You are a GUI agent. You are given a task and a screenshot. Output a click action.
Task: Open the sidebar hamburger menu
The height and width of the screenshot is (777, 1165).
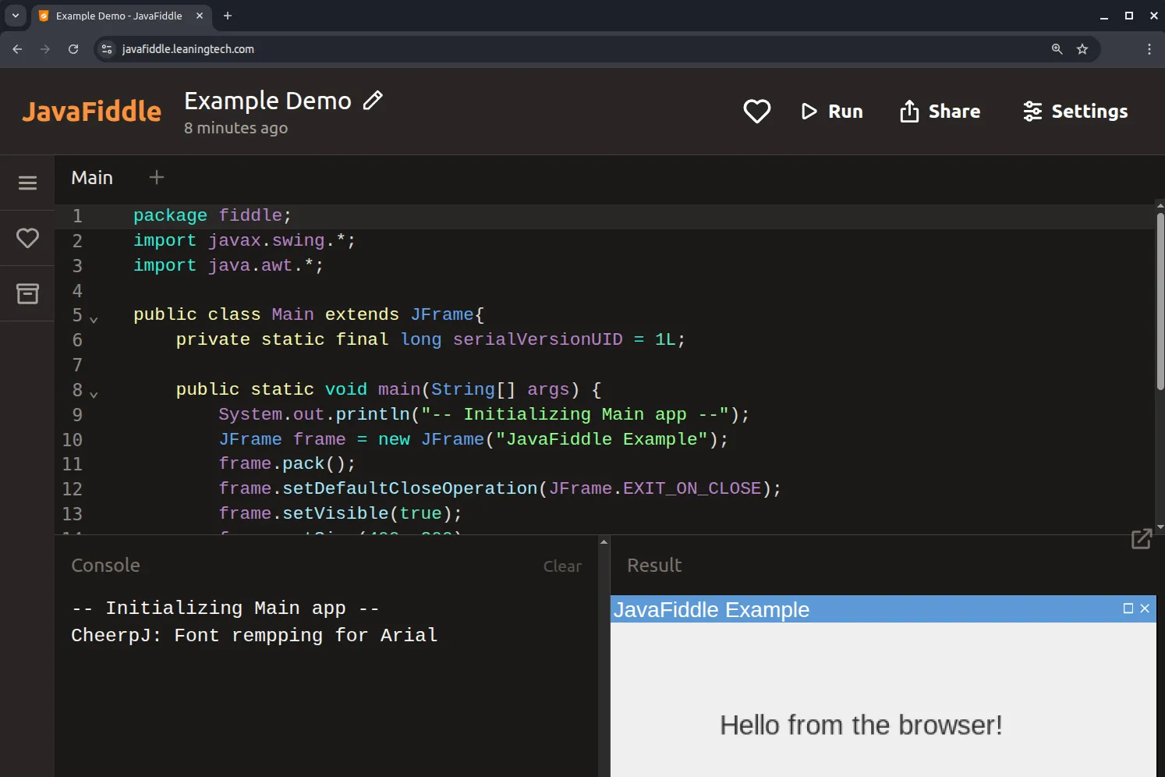pos(27,183)
